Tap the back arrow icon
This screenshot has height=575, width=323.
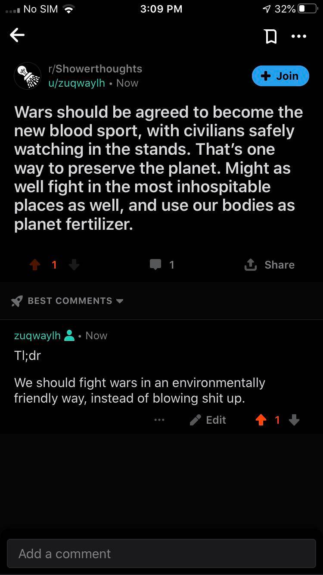pyautogui.click(x=17, y=35)
